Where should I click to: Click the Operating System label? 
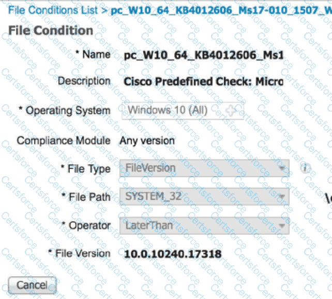tap(64, 110)
